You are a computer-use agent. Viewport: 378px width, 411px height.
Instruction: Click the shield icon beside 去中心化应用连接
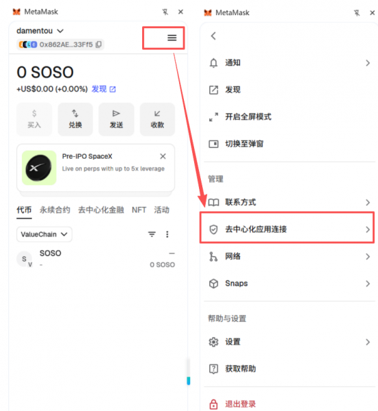tap(213, 229)
